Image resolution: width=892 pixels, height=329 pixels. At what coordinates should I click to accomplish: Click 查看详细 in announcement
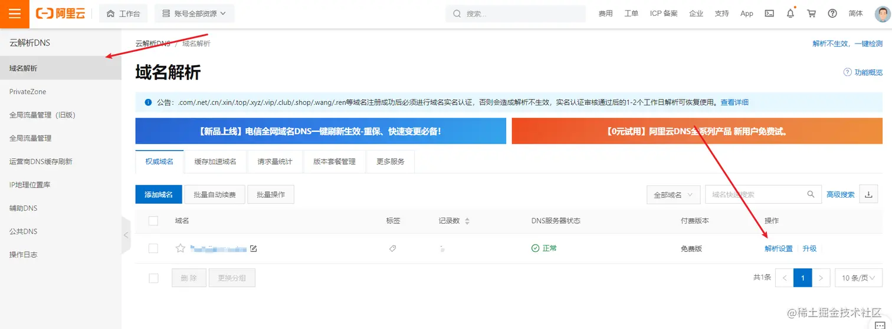(734, 102)
